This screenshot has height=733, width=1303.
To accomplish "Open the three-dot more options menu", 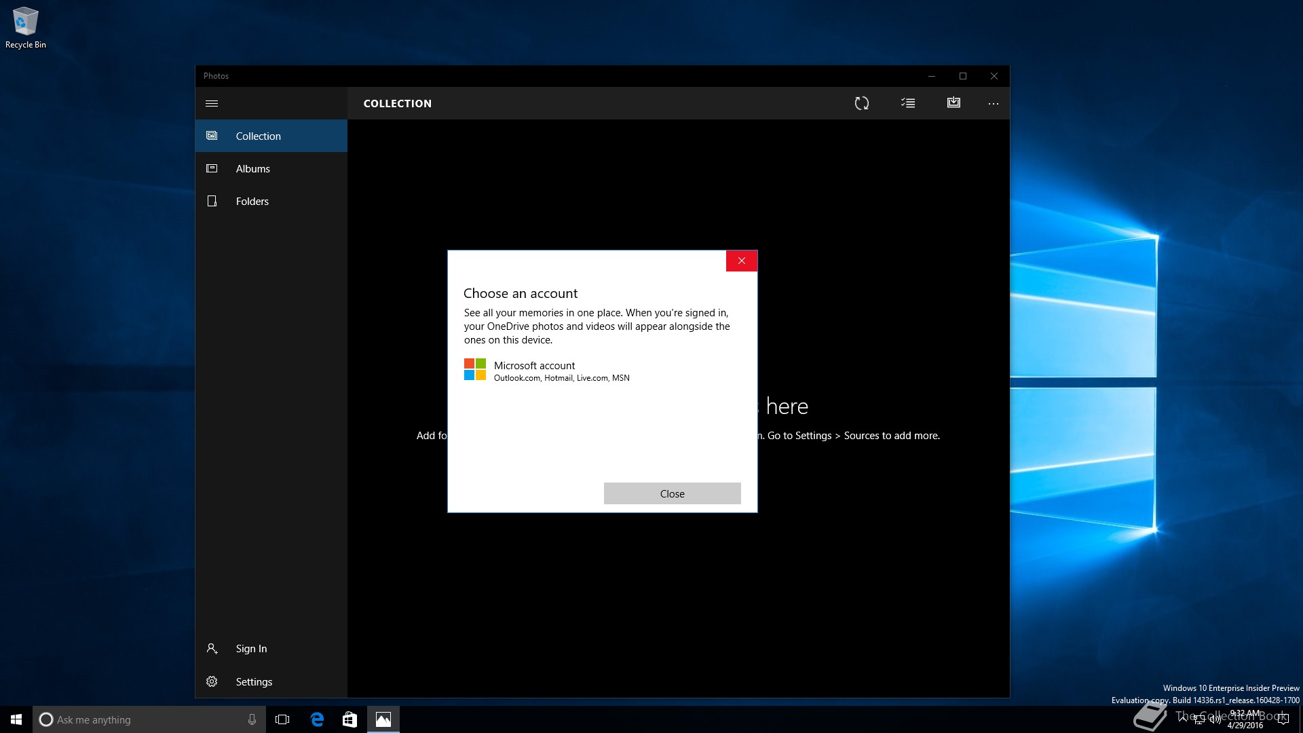I will pyautogui.click(x=994, y=103).
